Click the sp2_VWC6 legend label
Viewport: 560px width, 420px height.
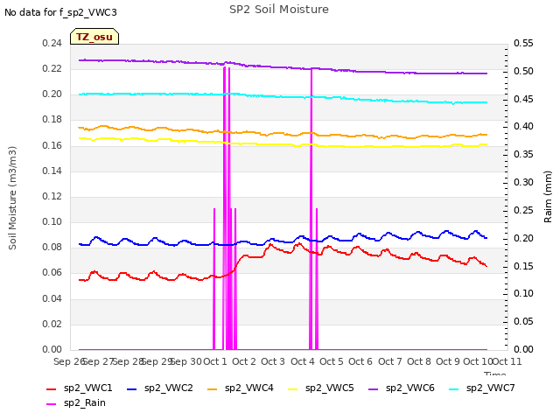(410, 388)
